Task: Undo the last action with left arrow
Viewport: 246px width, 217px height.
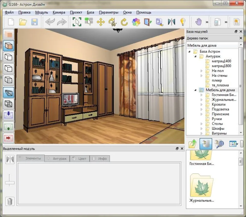Action: click(50, 22)
